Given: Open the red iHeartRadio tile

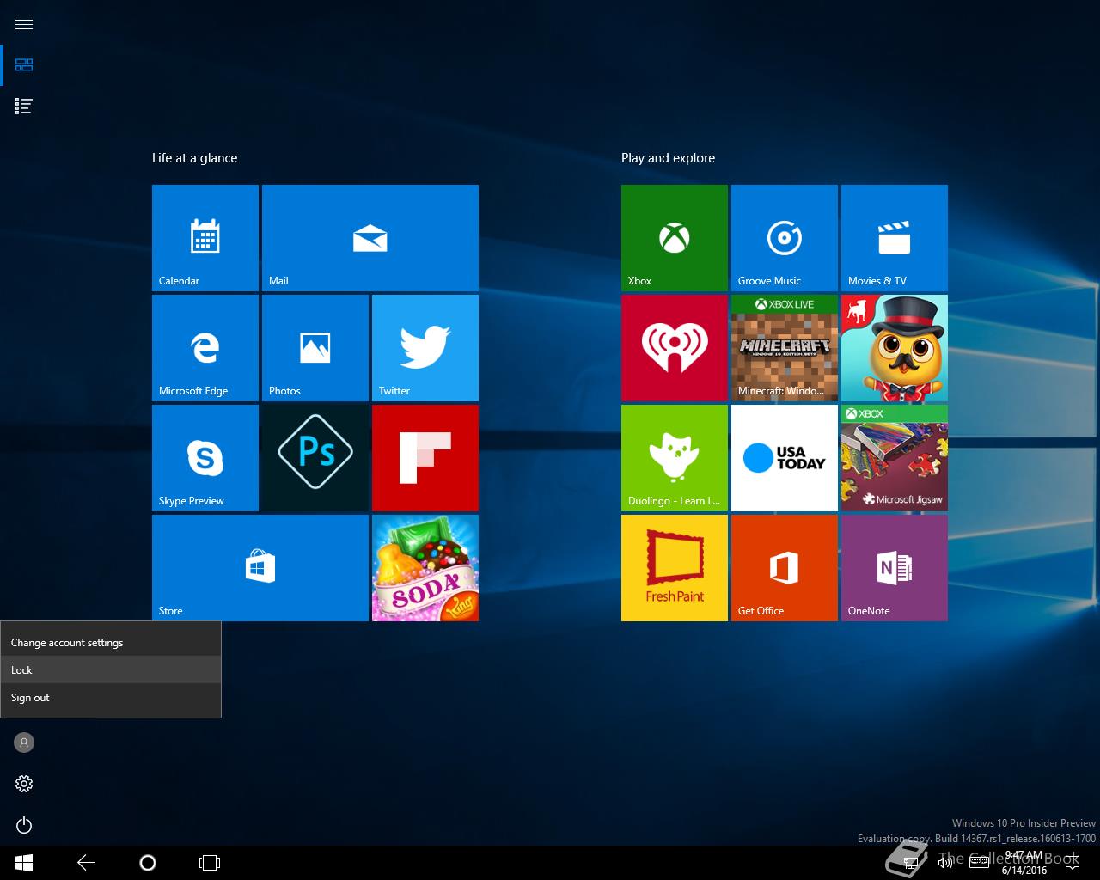Looking at the screenshot, I should coord(675,348).
